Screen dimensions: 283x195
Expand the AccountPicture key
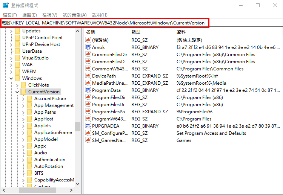(x=23, y=99)
